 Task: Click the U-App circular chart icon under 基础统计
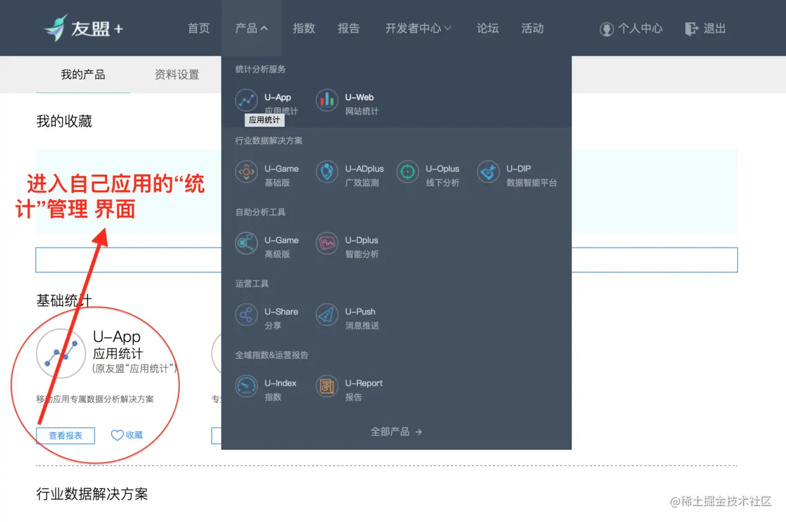pyautogui.click(x=61, y=353)
